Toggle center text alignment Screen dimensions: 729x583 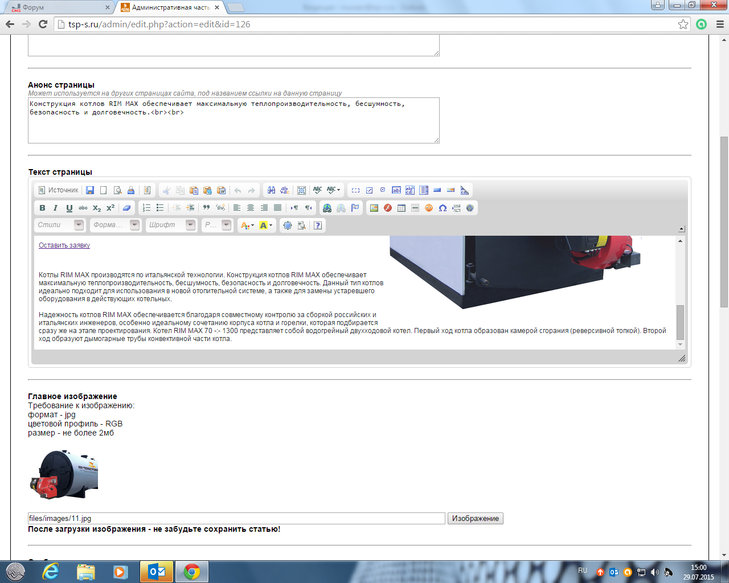tap(251, 208)
